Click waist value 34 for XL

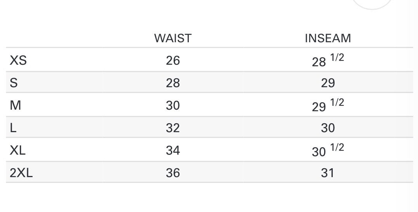[x=173, y=150]
